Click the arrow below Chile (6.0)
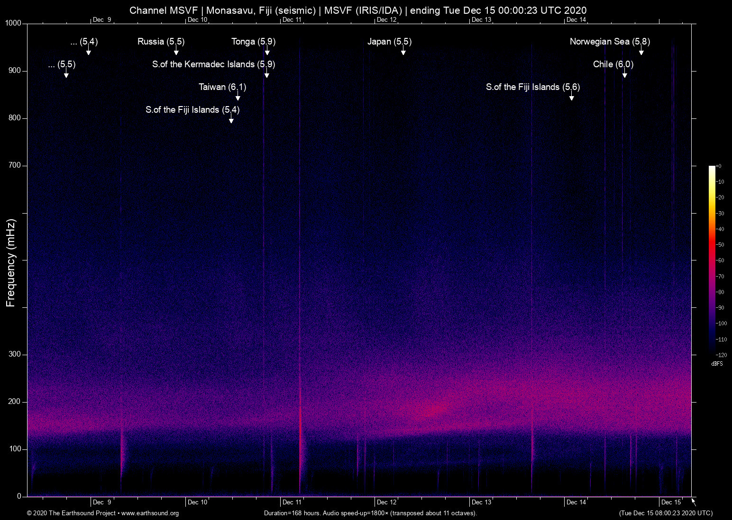This screenshot has width=732, height=520. pos(625,74)
